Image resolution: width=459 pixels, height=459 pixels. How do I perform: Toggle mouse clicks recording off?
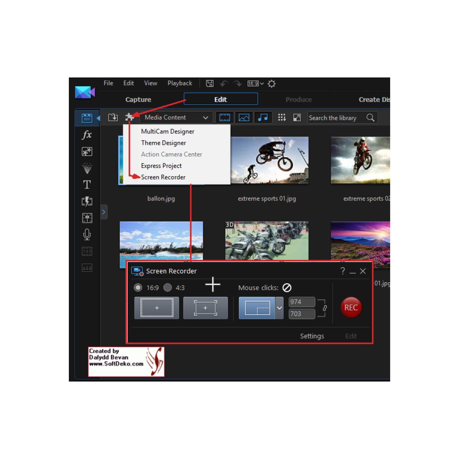coord(287,287)
